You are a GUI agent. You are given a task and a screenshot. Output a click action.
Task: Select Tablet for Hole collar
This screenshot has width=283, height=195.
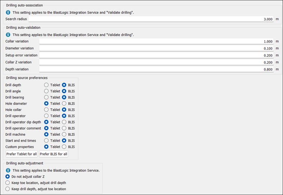coord(46,110)
